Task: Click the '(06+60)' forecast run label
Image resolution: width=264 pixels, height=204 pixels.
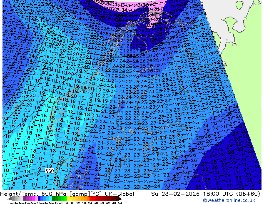Action: coord(248,194)
